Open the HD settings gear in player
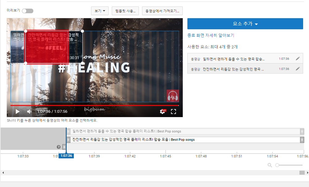This screenshot has width=309, height=187. [163, 112]
